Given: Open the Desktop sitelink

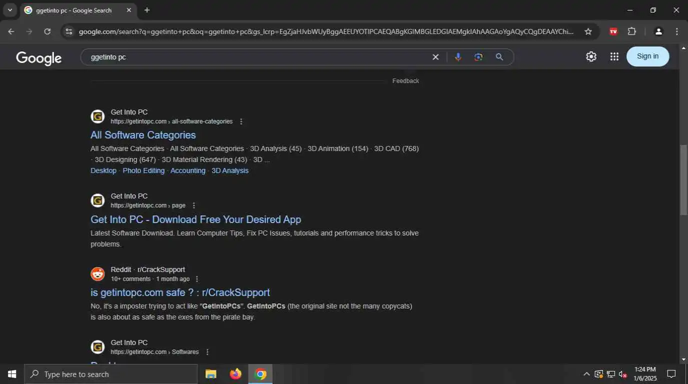Looking at the screenshot, I should [103, 170].
